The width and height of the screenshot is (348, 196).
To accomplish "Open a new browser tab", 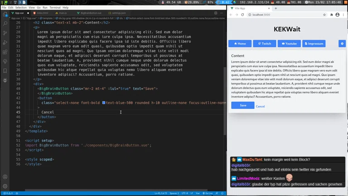I will click(x=275, y=8).
